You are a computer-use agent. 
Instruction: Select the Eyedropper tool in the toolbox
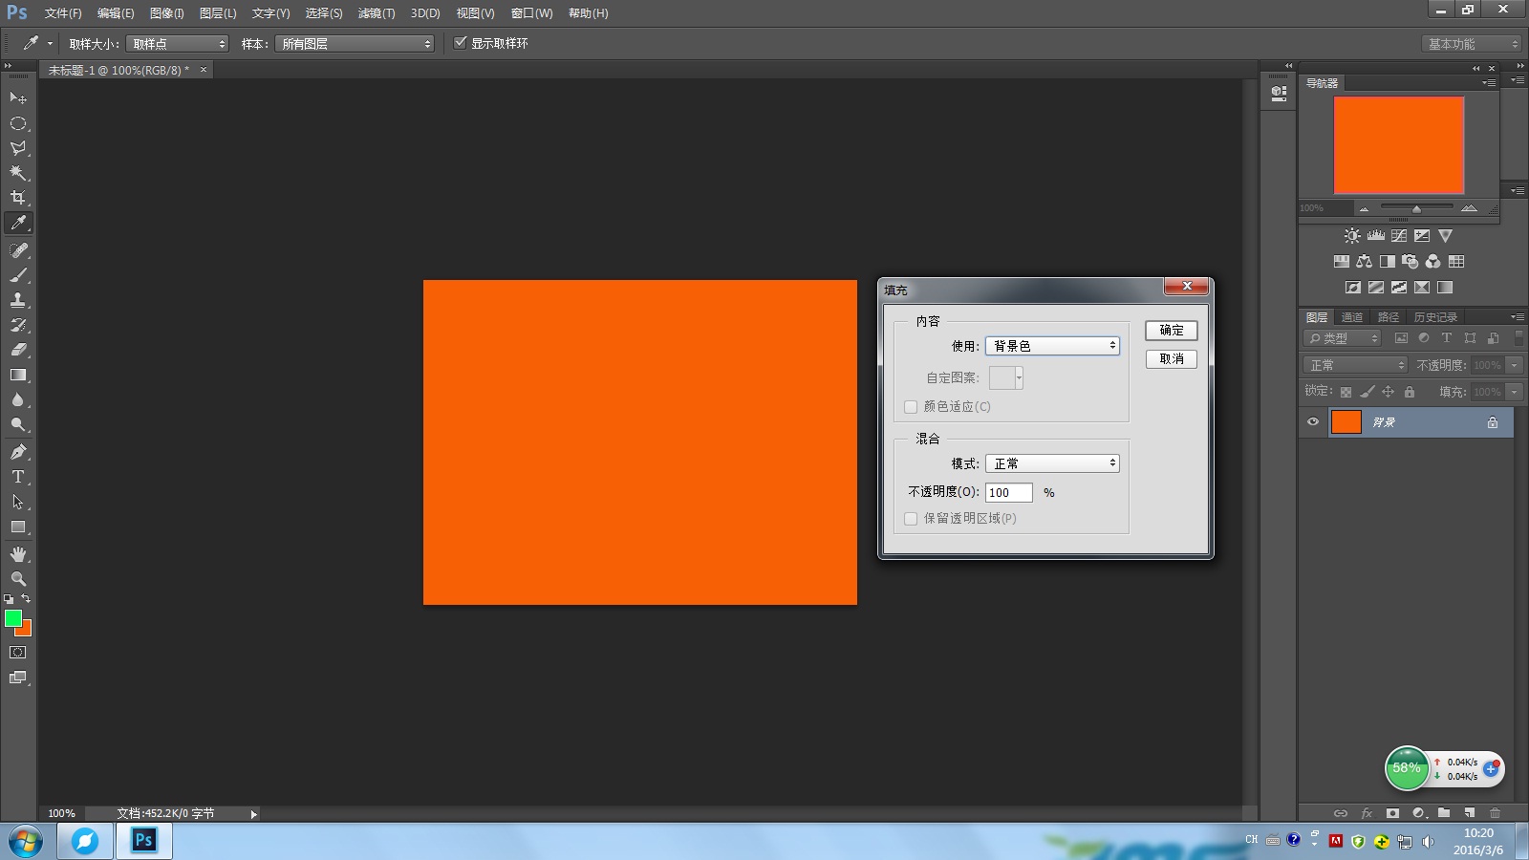[18, 223]
